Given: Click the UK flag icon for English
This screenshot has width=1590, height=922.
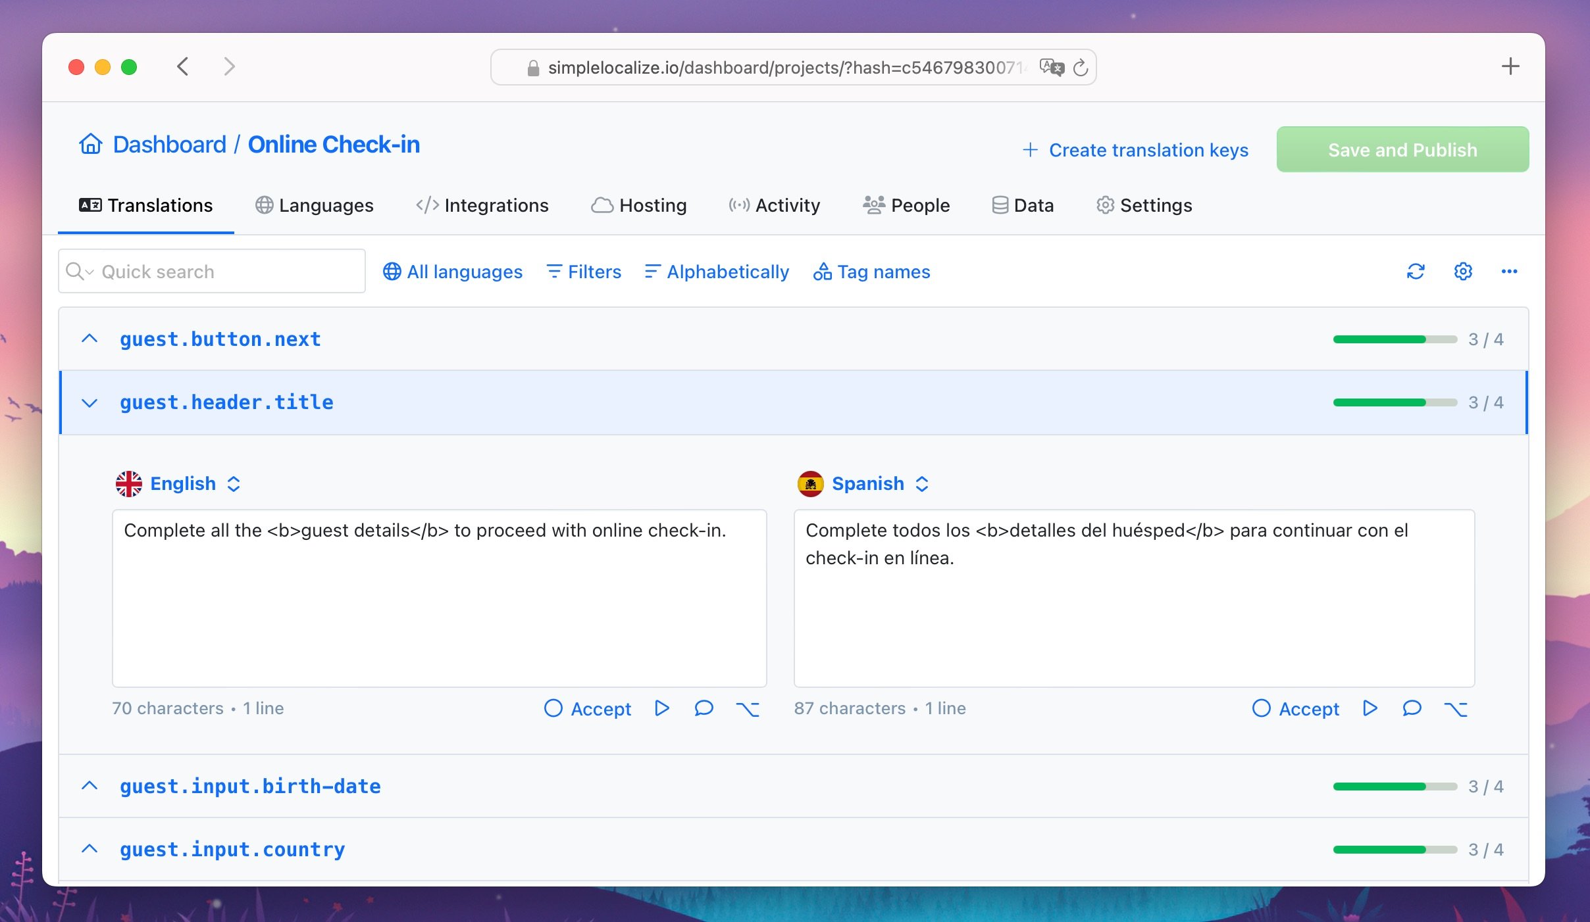Looking at the screenshot, I should tap(129, 483).
